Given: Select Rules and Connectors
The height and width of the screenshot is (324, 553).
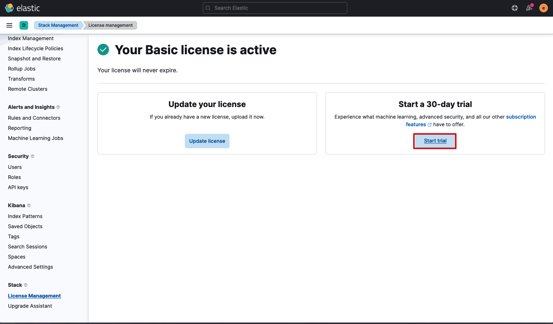Looking at the screenshot, I should [x=34, y=118].
